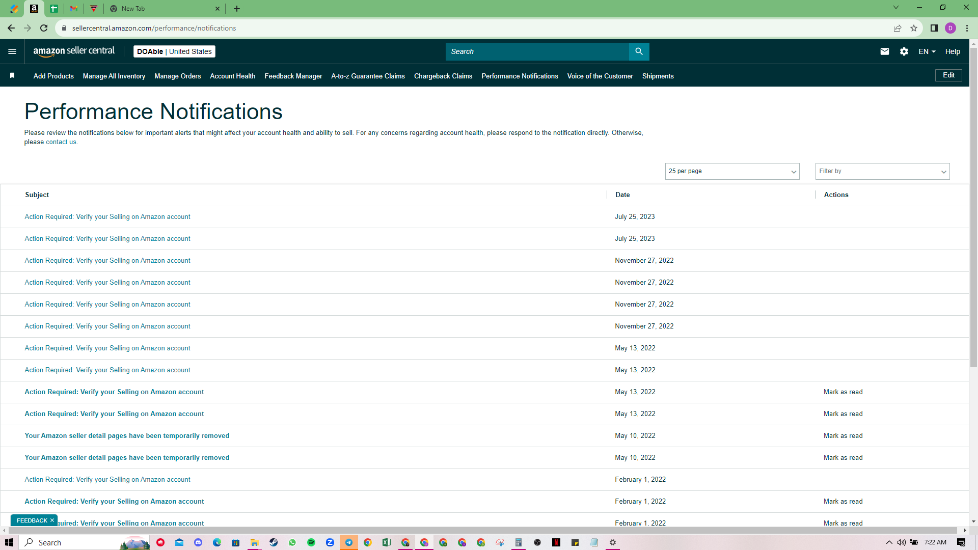Open WhatsApp from the taskbar
This screenshot has width=978, height=550.
pyautogui.click(x=292, y=542)
